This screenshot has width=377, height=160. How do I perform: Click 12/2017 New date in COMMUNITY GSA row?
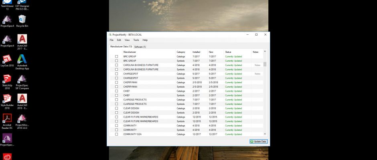tap(213, 134)
